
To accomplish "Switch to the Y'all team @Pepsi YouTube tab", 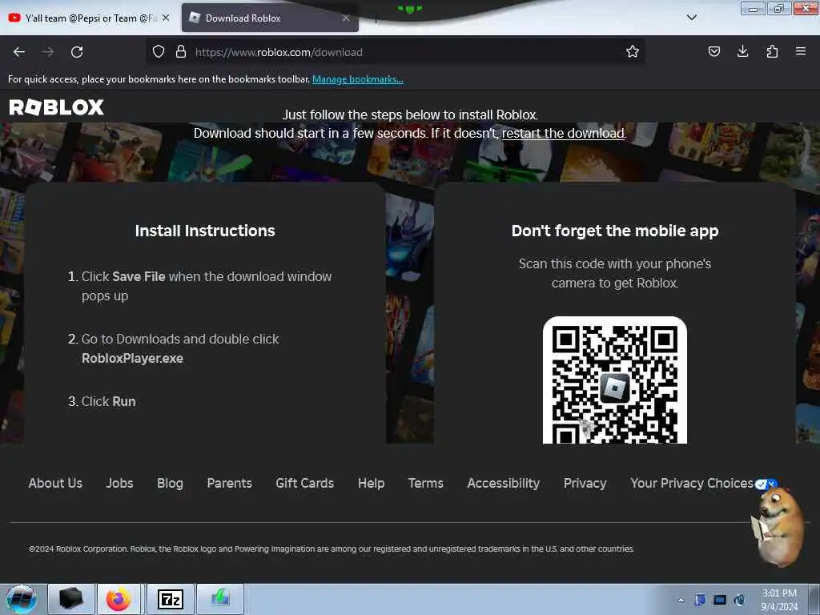I will 89,18.
